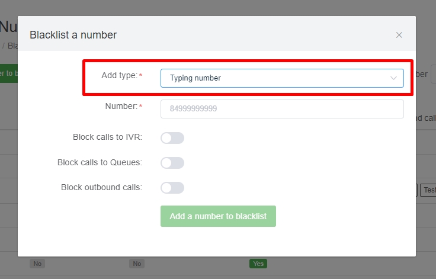This screenshot has height=279, width=436.
Task: Enable the Block calls to IVR switch
Action: (172, 138)
